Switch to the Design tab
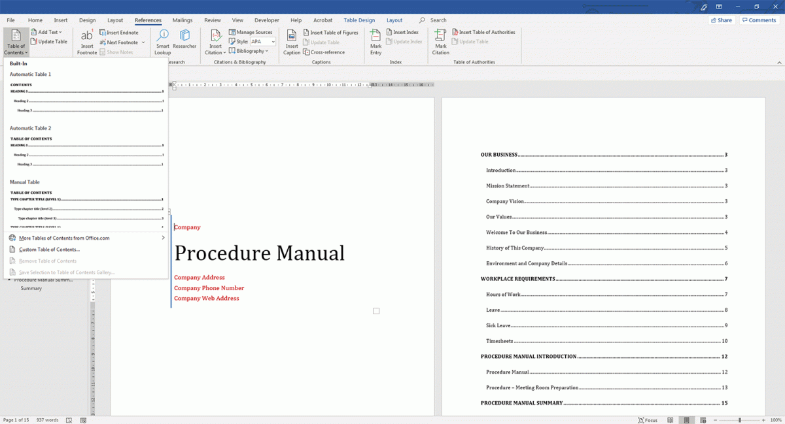This screenshot has height=424, width=785. click(87, 20)
